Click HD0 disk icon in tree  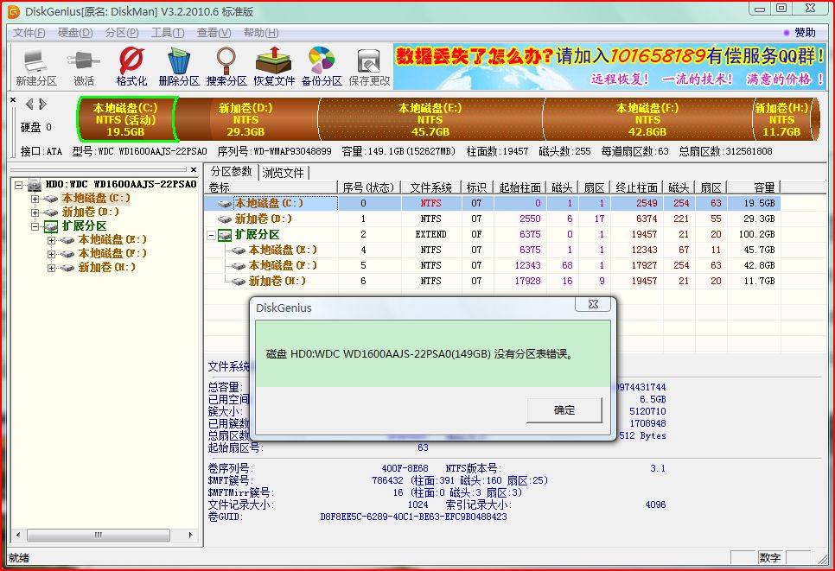pos(35,185)
